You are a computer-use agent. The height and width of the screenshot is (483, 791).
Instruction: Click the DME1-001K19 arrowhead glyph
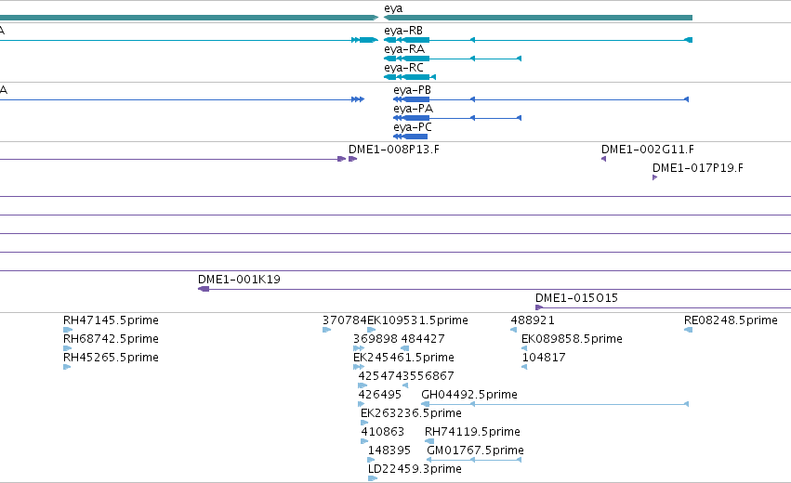point(204,289)
